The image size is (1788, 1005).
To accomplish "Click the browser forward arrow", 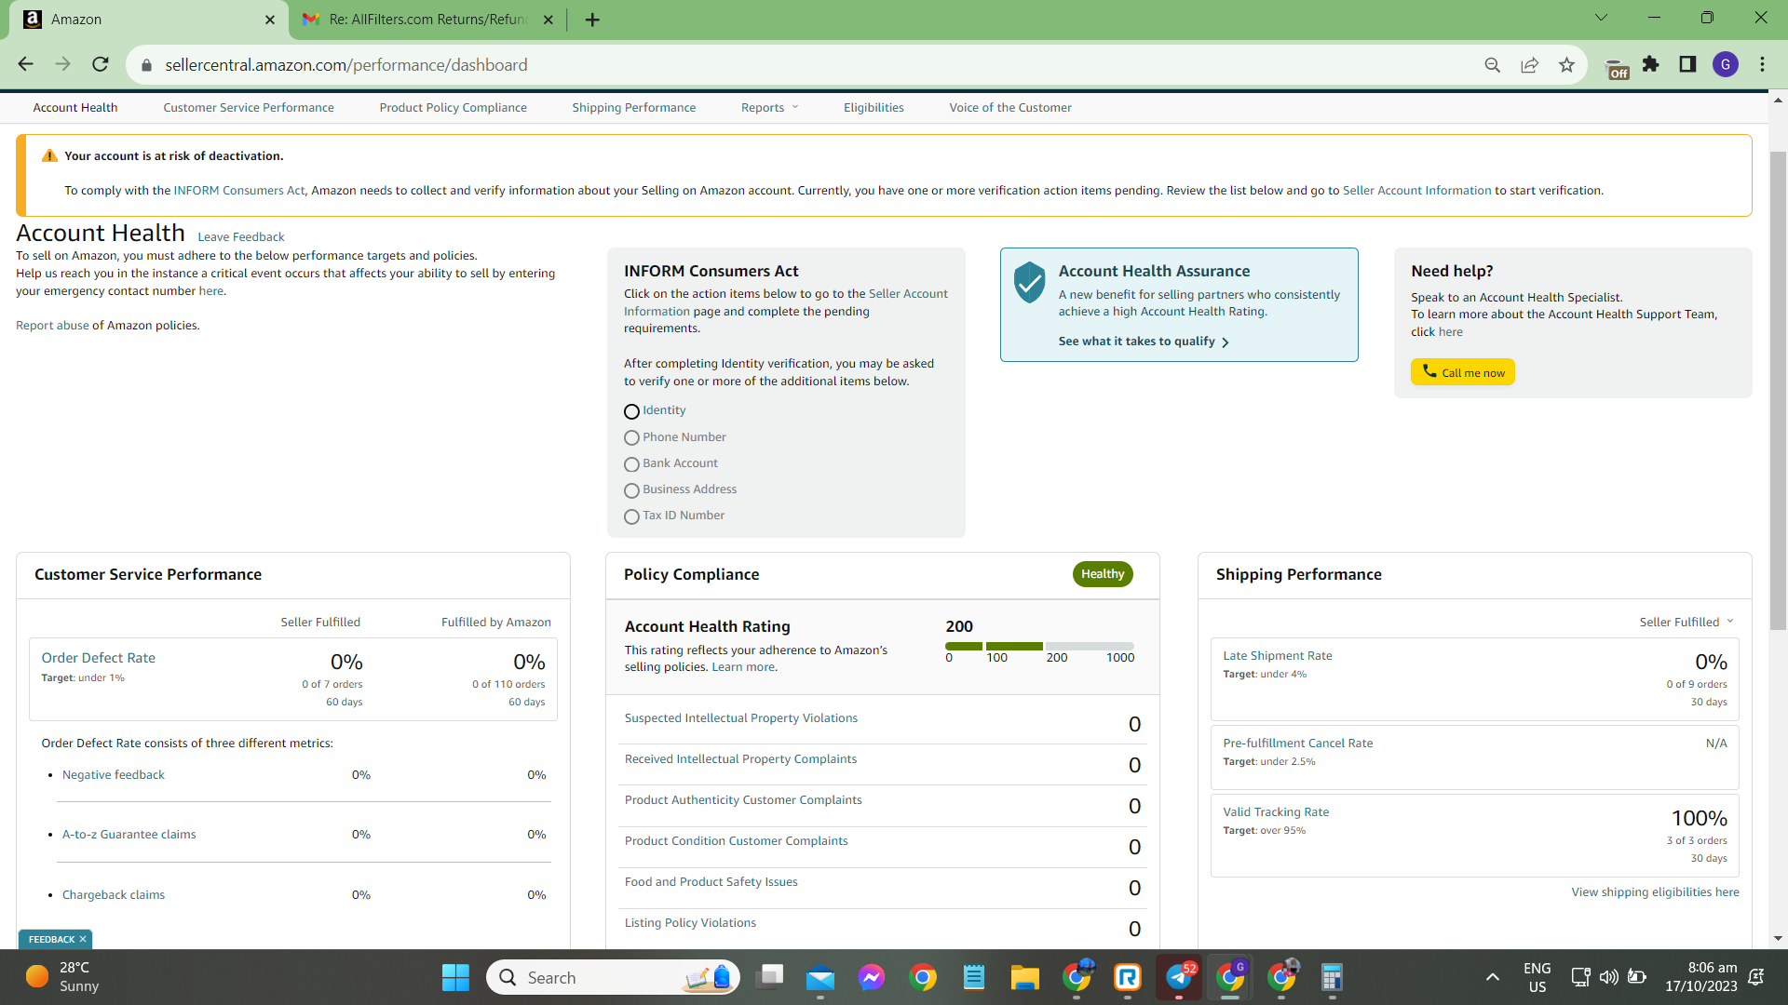I will pos(62,64).
